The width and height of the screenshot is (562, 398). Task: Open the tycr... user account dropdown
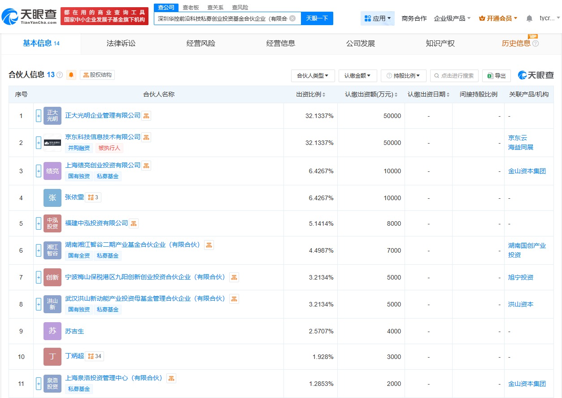pyautogui.click(x=549, y=18)
